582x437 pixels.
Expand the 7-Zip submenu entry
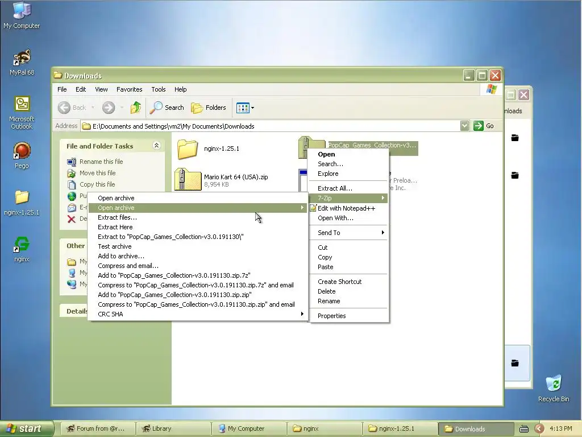pos(348,198)
